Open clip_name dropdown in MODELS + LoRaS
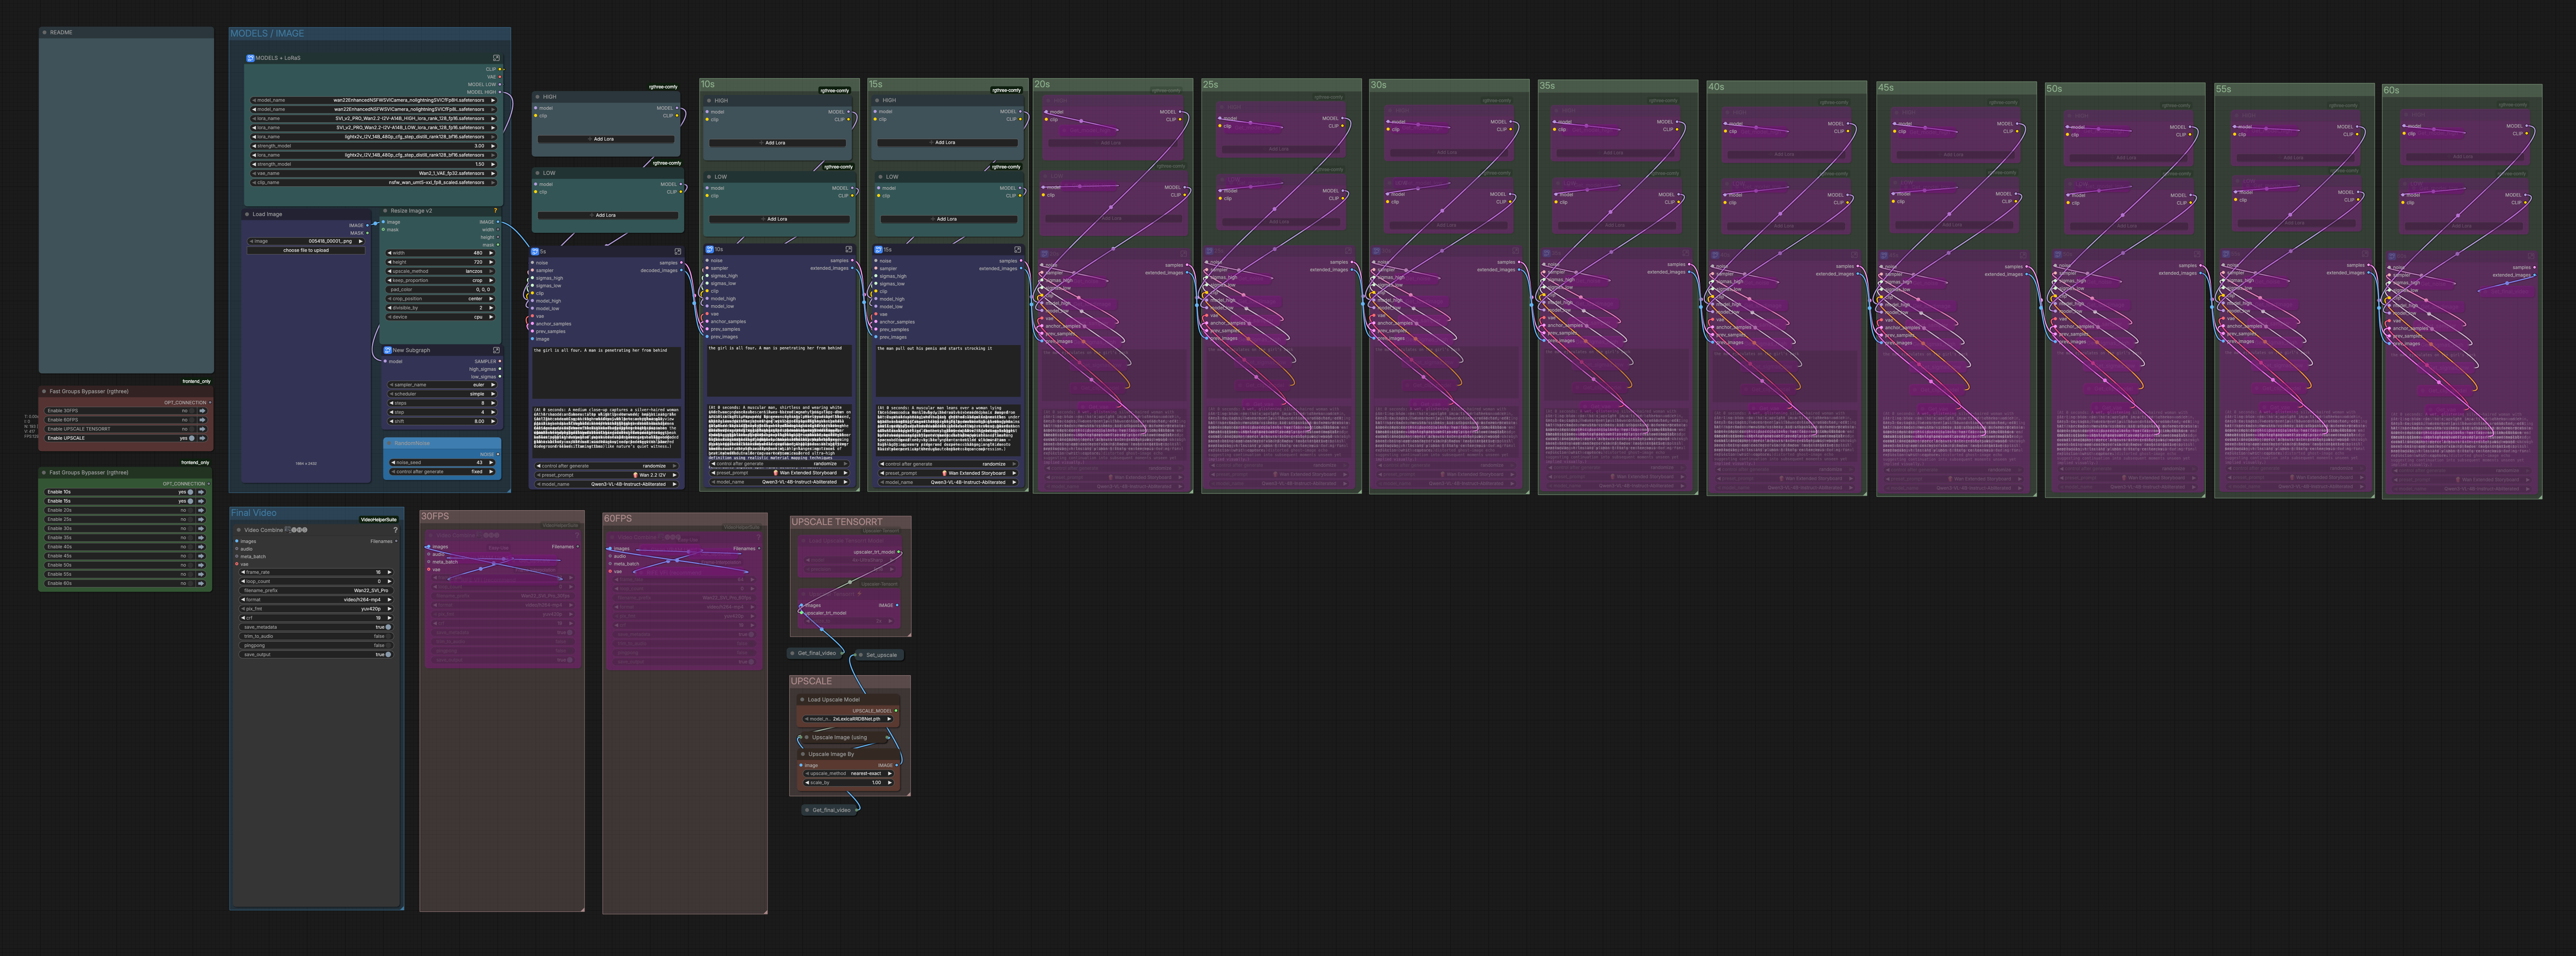2576x956 pixels. (x=373, y=182)
